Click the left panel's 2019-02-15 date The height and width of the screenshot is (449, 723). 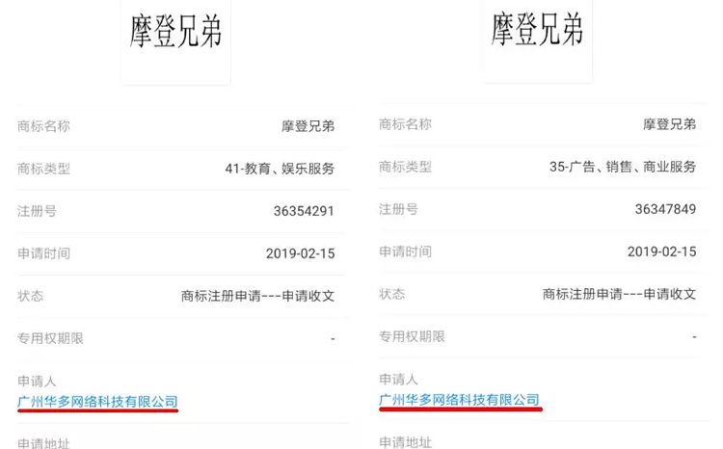[x=300, y=253]
